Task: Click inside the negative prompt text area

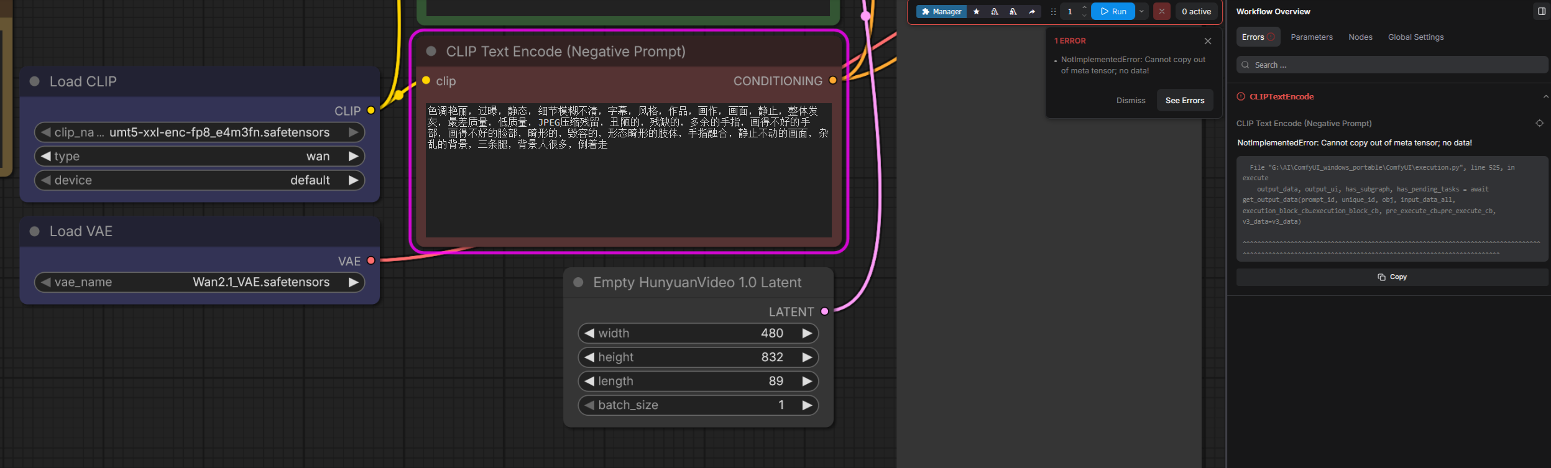Action: tap(628, 170)
